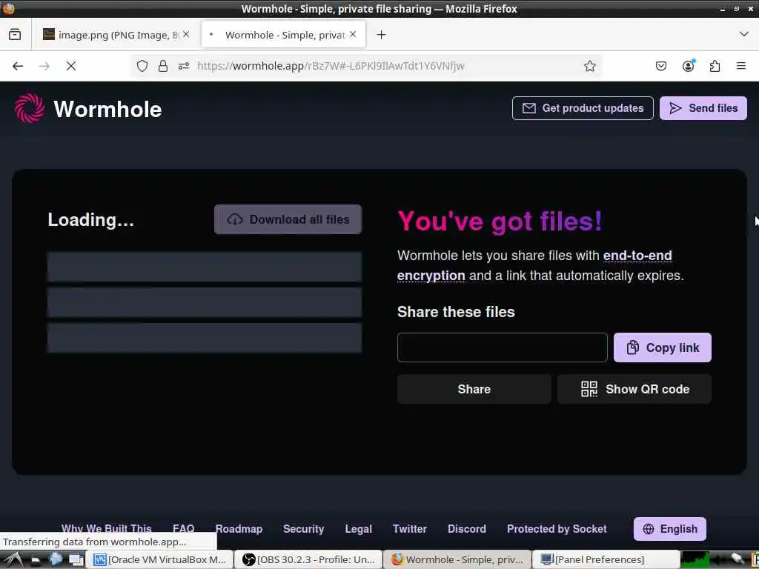Click the Share button
This screenshot has height=569, width=759.
click(x=474, y=389)
